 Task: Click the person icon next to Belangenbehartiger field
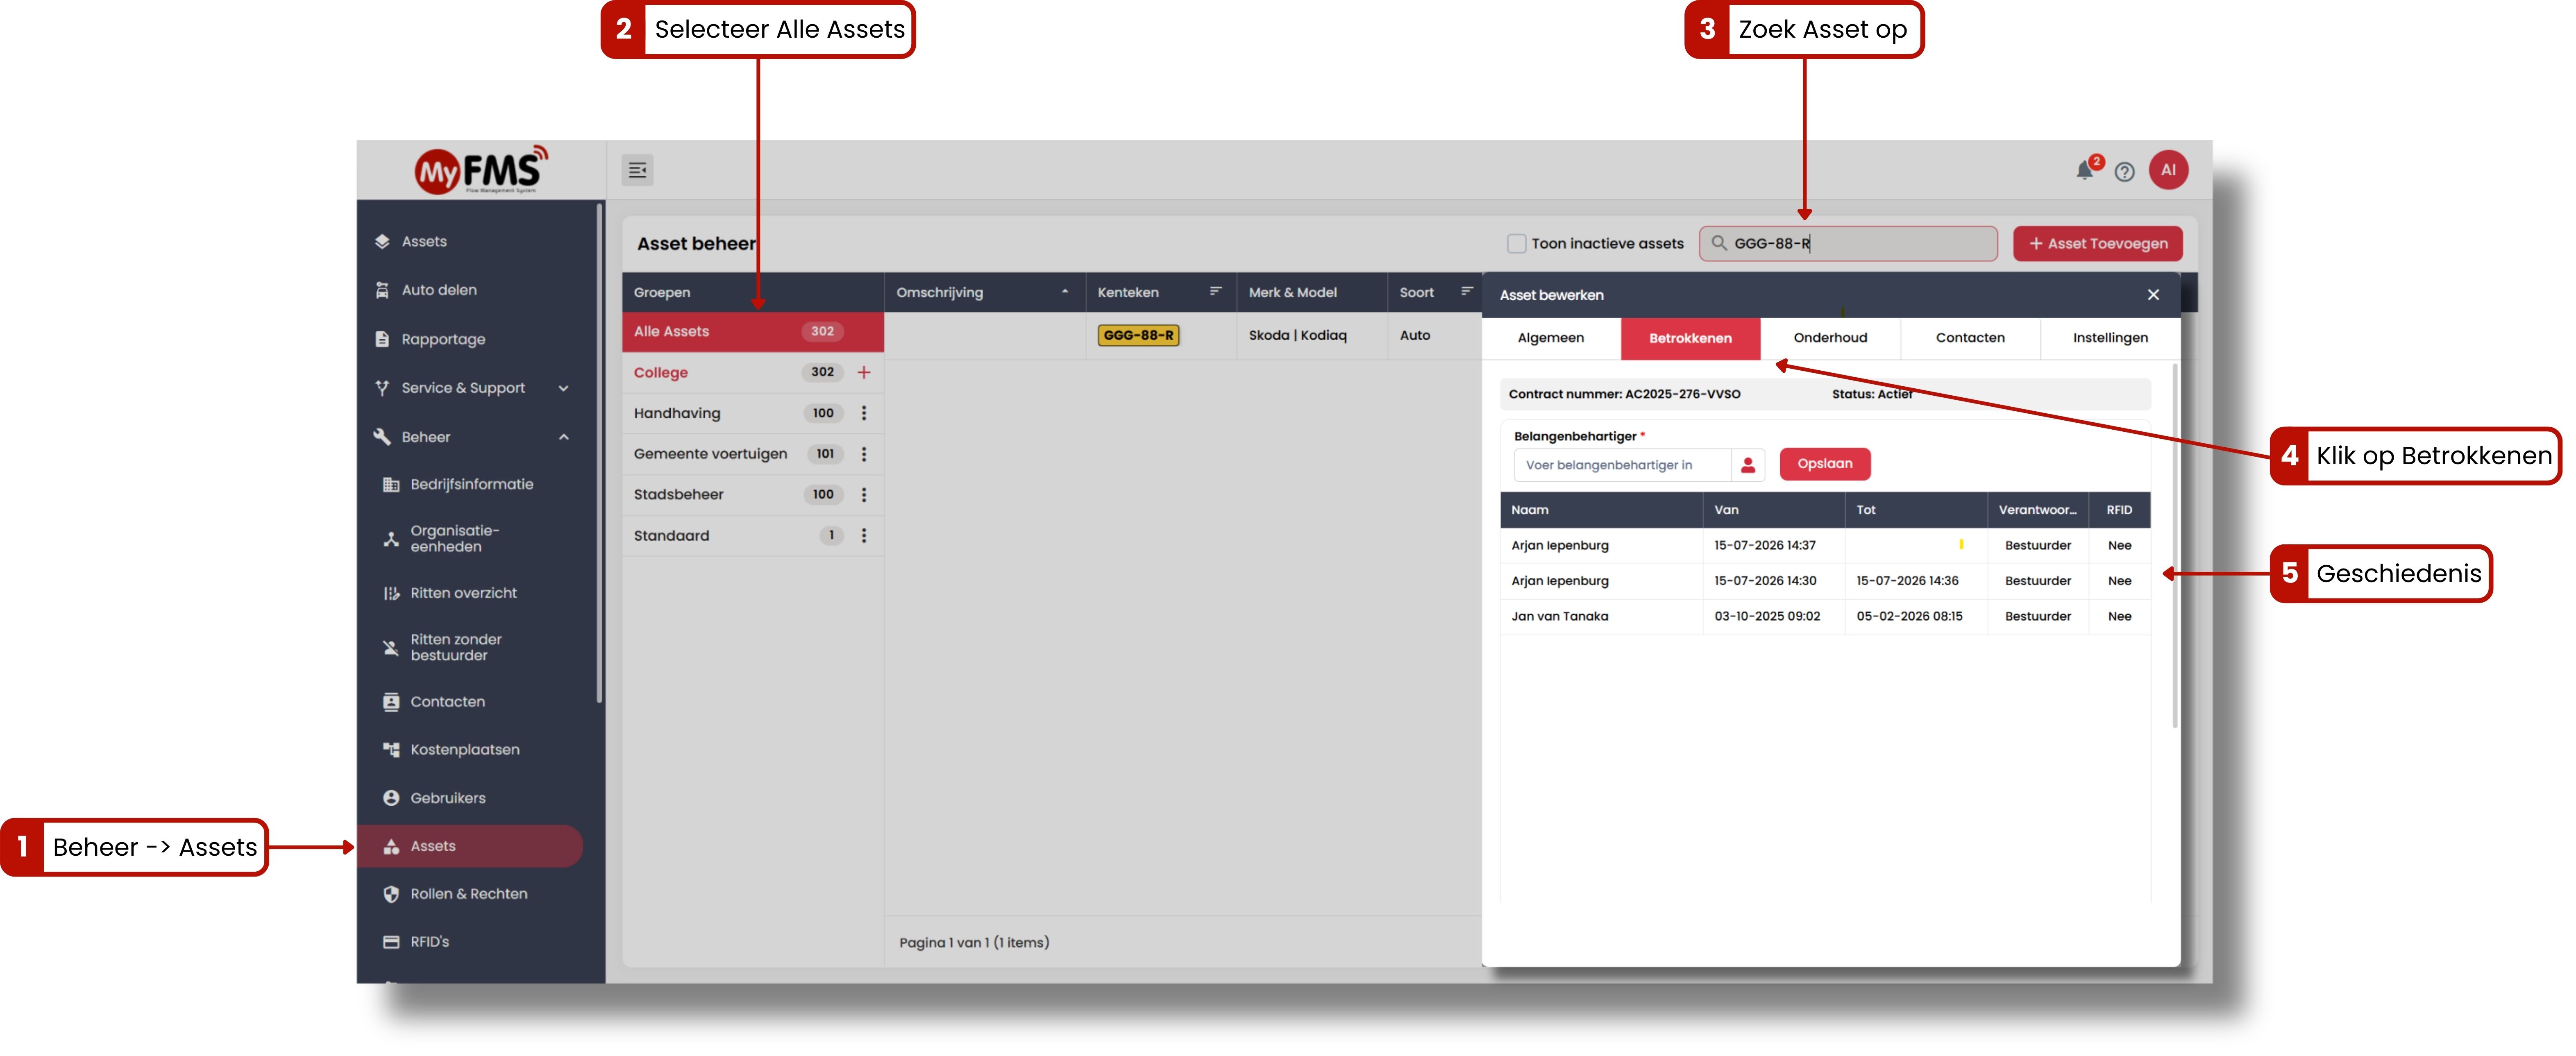coord(1748,465)
